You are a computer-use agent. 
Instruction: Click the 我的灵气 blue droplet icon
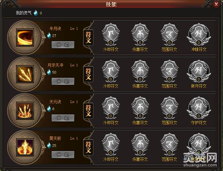[x=36, y=13]
